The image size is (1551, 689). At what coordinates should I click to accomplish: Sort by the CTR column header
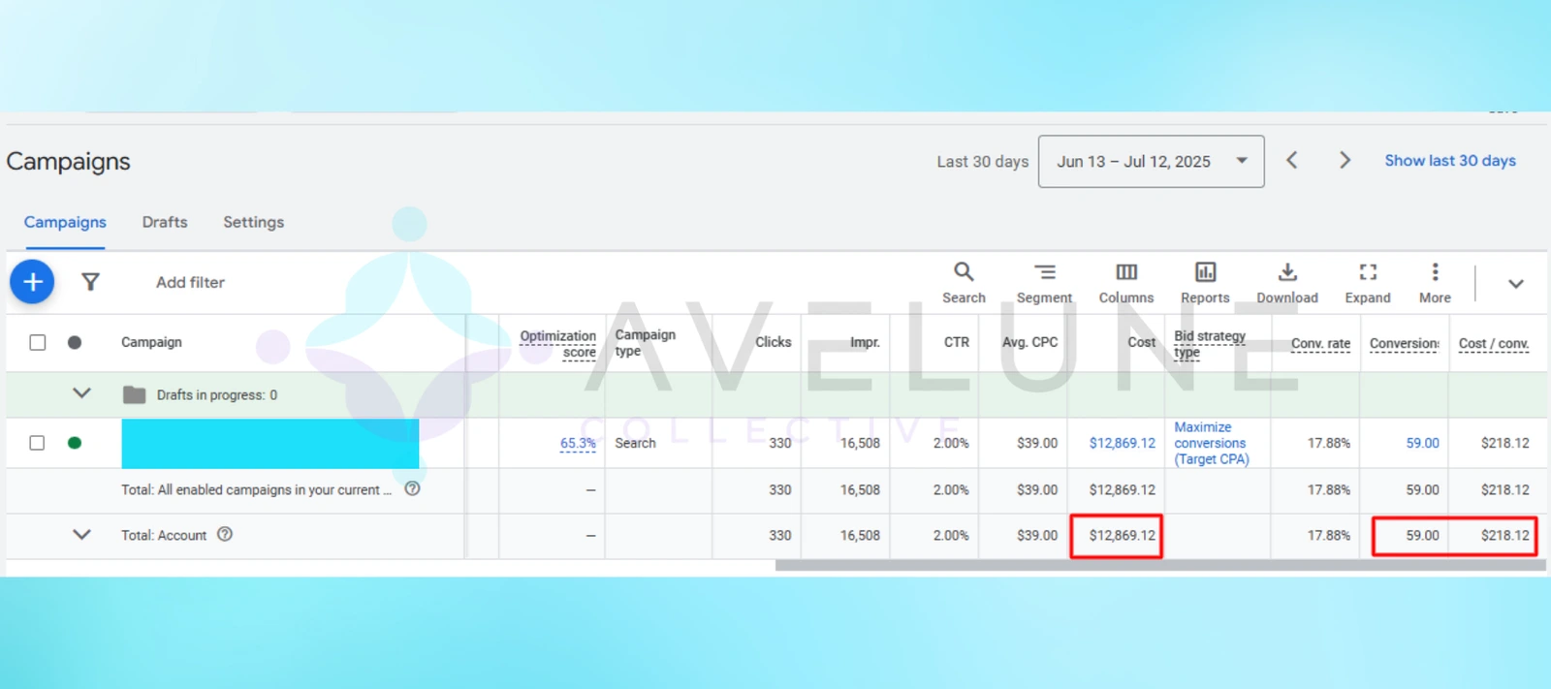(x=957, y=342)
